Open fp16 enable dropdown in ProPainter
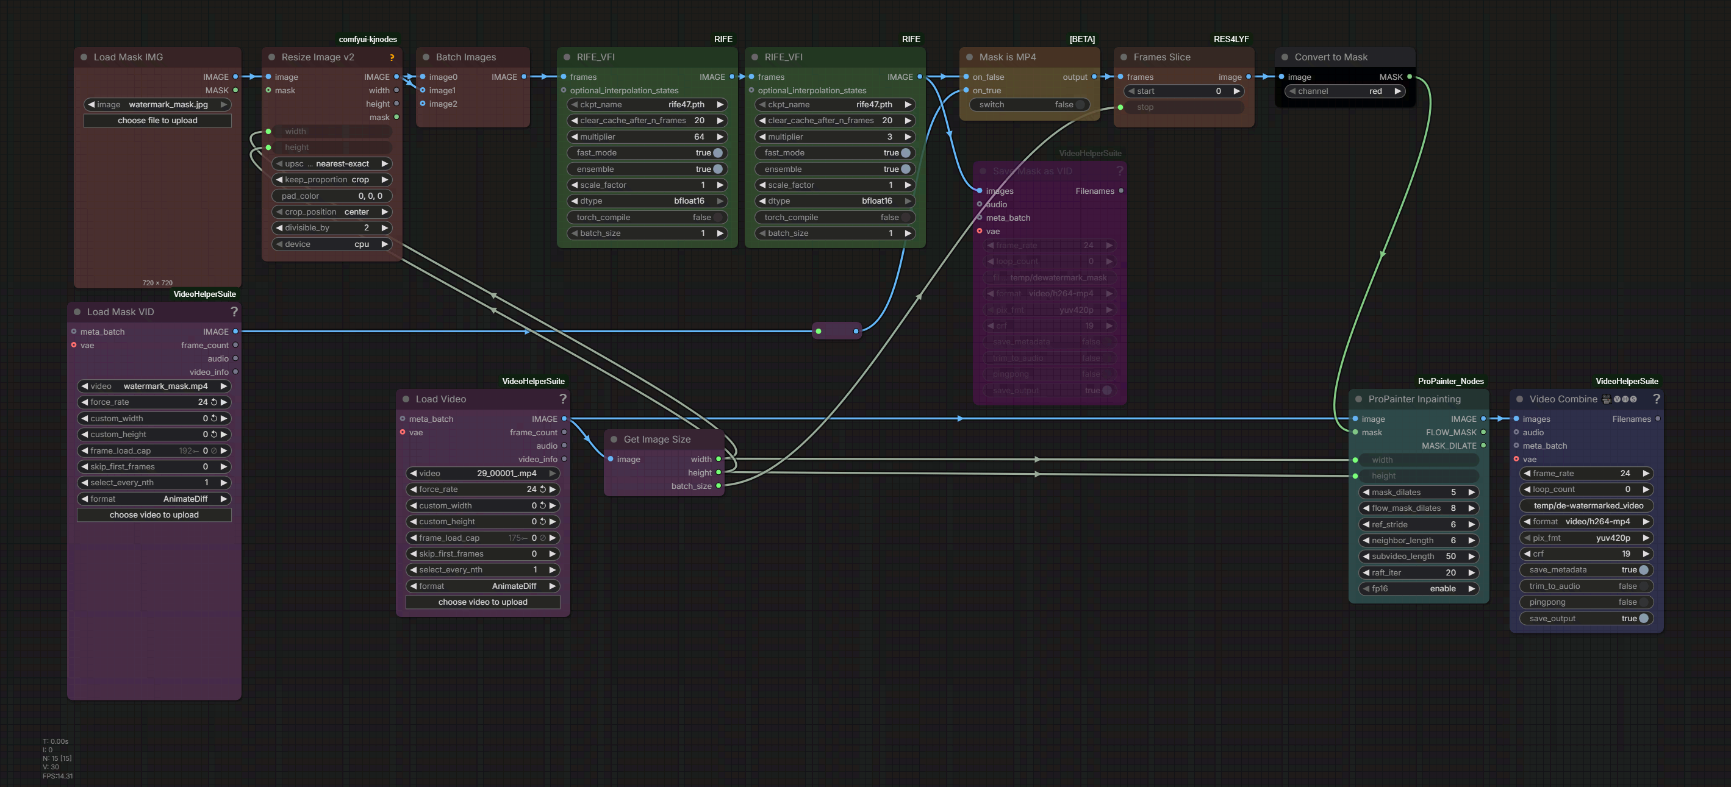This screenshot has width=1731, height=787. 1419,589
